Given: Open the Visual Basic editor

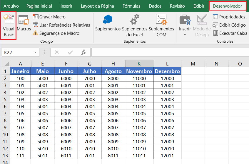Looking at the screenshot, I should coord(9,25).
